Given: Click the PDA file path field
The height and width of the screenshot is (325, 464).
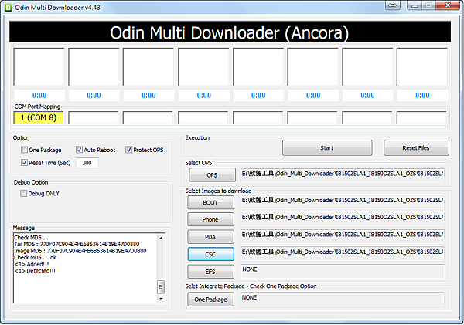Looking at the screenshot, I should point(343,236).
